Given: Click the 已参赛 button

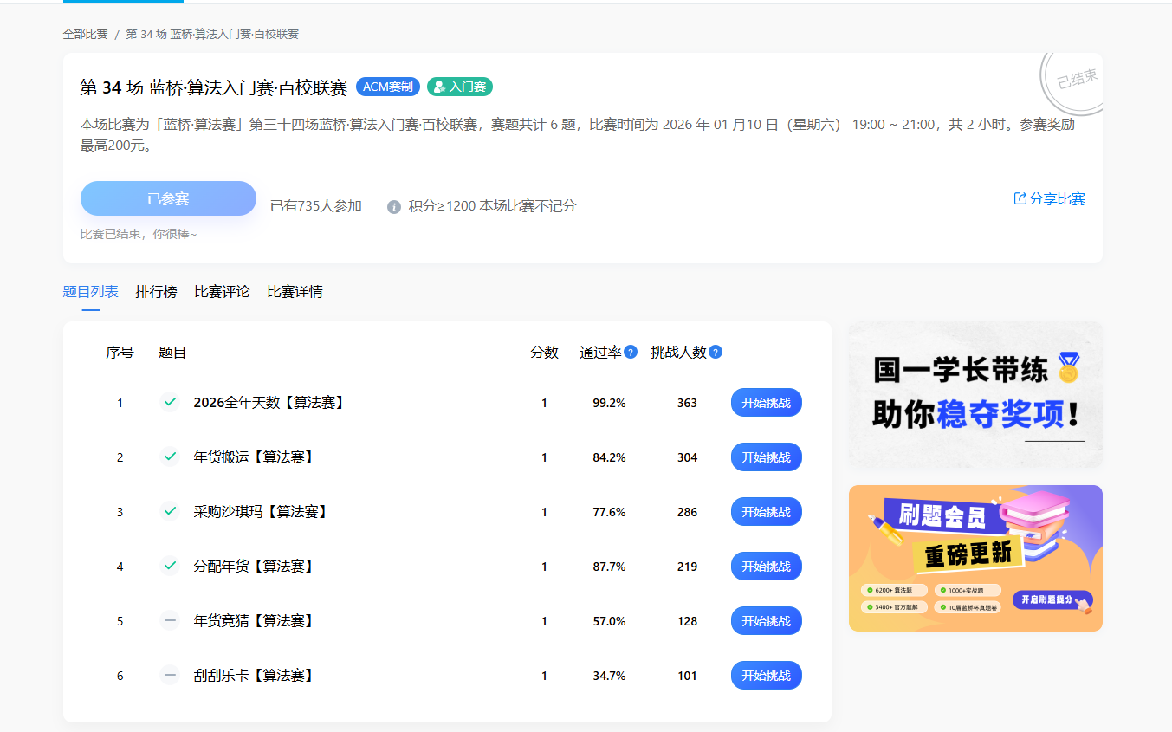Looking at the screenshot, I should coord(168,198).
